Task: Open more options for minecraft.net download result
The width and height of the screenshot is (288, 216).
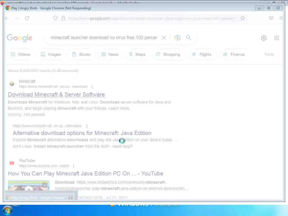Action: (x=92, y=87)
